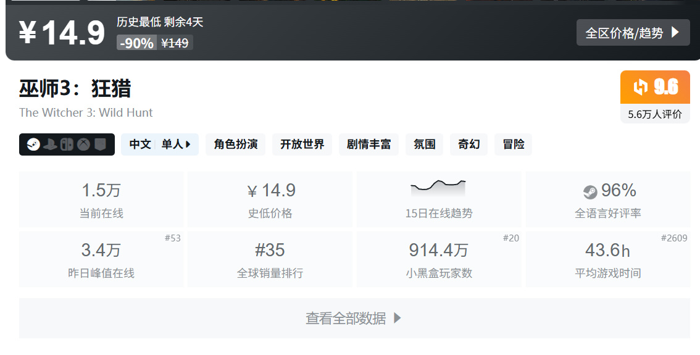700x355 pixels.
Task: Click the last platform icon after Xbox
Action: [x=100, y=144]
